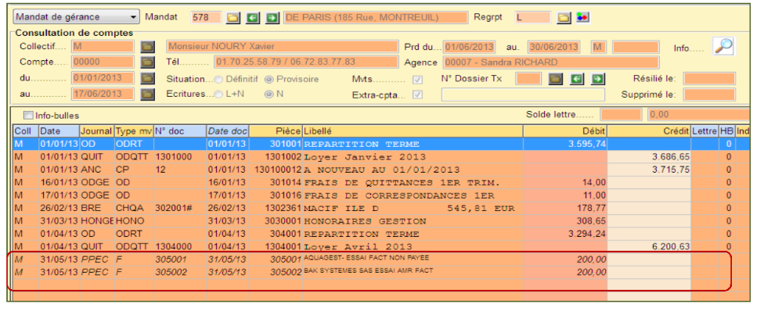Select the Définitif situation radio button
The image size is (764, 318).
tap(218, 79)
